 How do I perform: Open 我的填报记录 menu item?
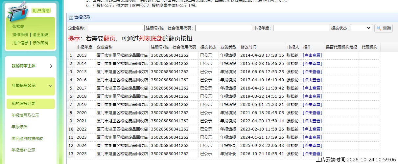(31, 104)
